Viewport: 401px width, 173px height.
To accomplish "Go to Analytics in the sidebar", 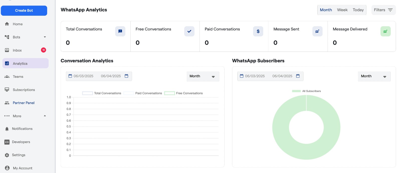I will click(25, 63).
